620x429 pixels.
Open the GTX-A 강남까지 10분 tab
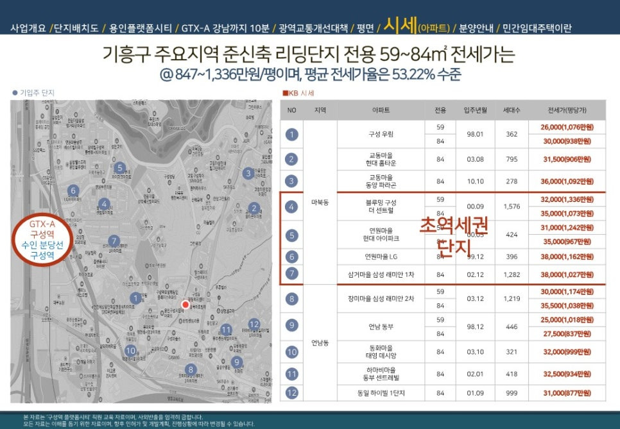click(x=225, y=28)
